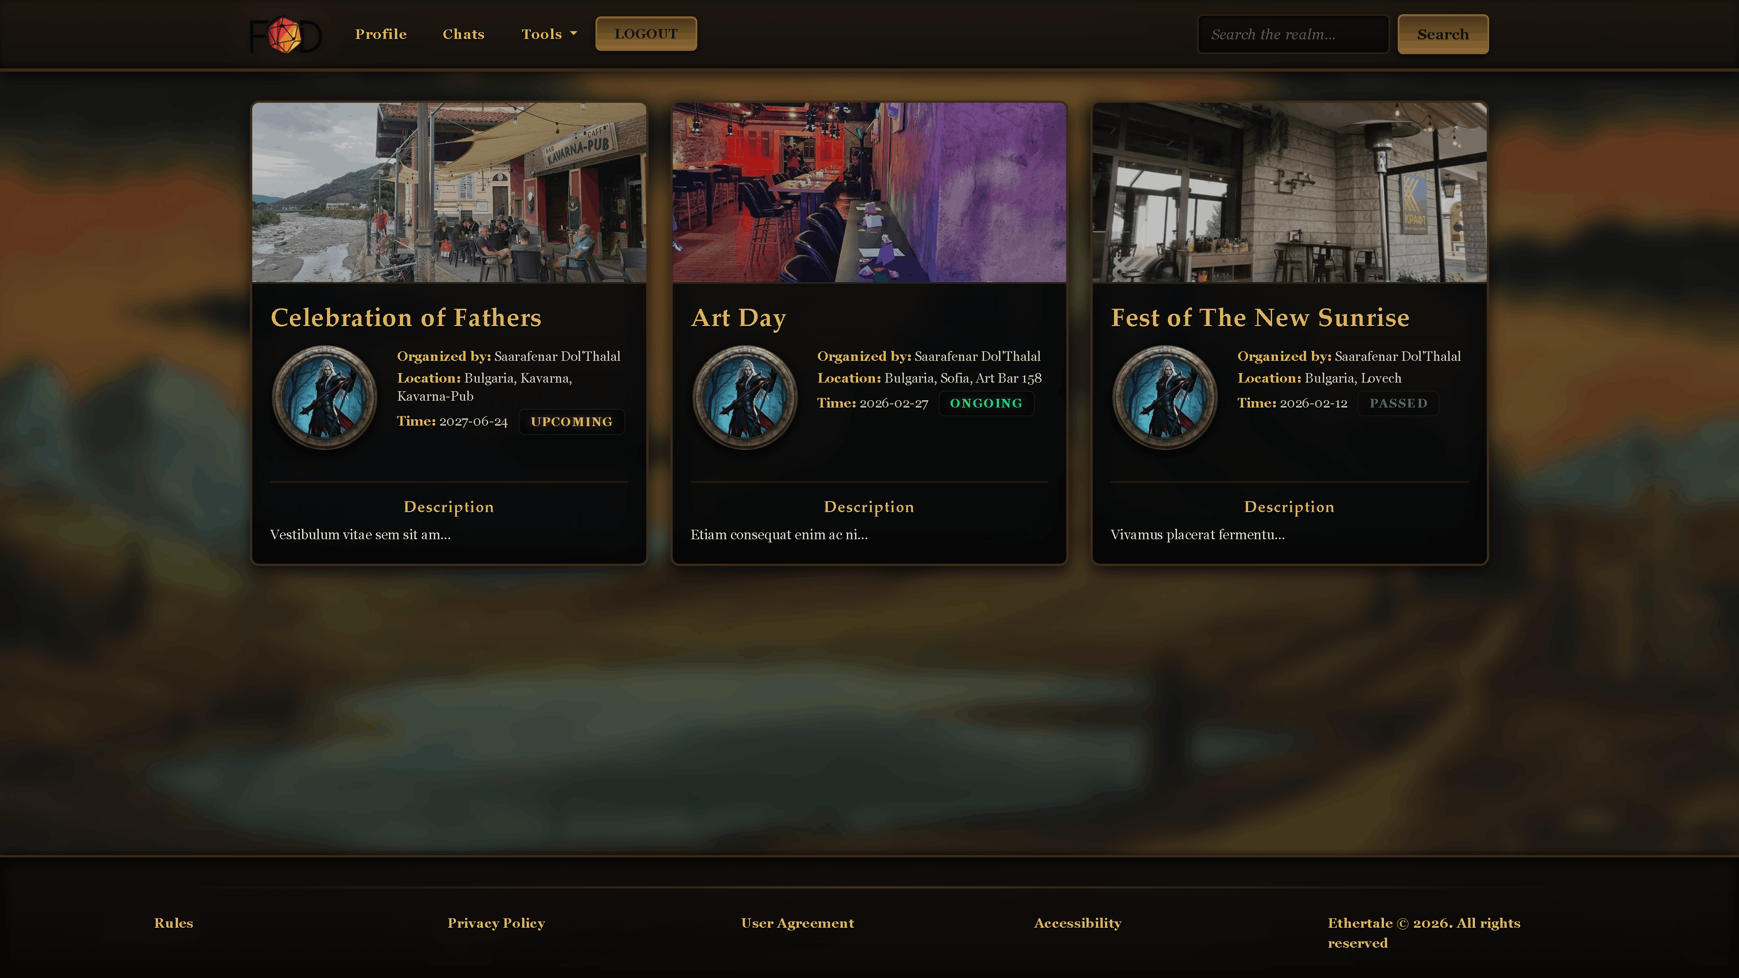The width and height of the screenshot is (1739, 978).
Task: Go to the Chats section
Action: [463, 34]
